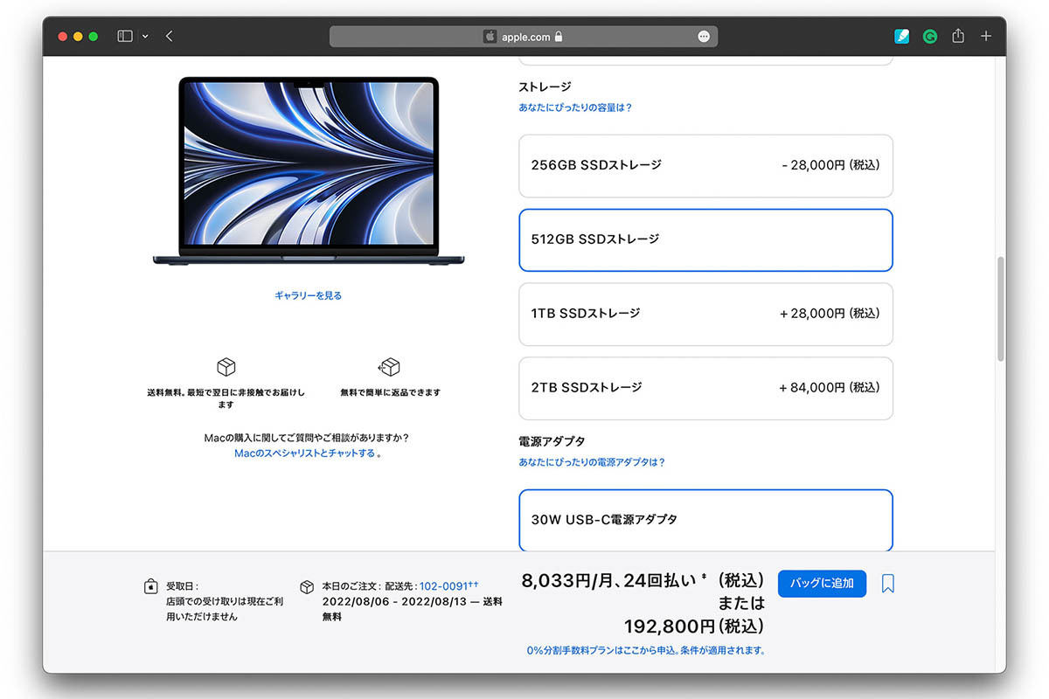Image resolution: width=1049 pixels, height=699 pixels.
Task: Click the バッグに追加 button
Action: pyautogui.click(x=822, y=583)
